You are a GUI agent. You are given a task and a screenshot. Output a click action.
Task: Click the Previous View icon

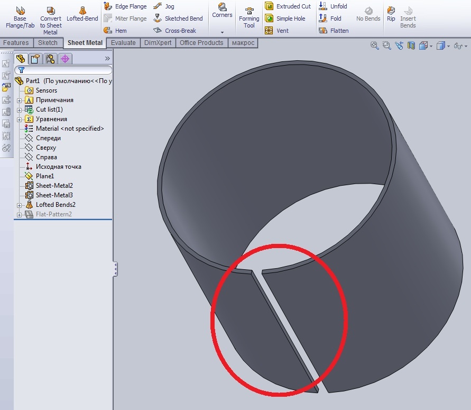(399, 45)
